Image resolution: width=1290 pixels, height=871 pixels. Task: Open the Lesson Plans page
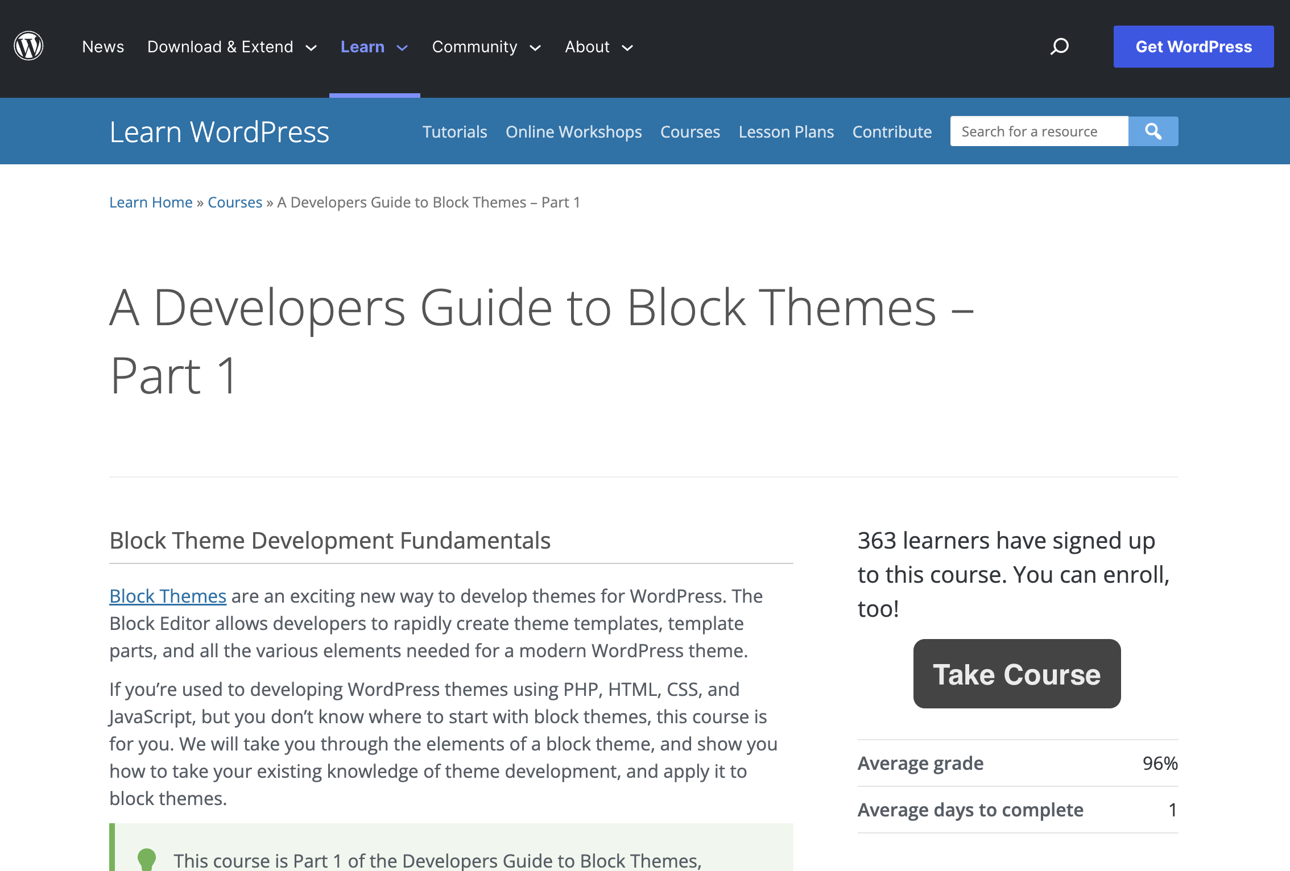[786, 131]
